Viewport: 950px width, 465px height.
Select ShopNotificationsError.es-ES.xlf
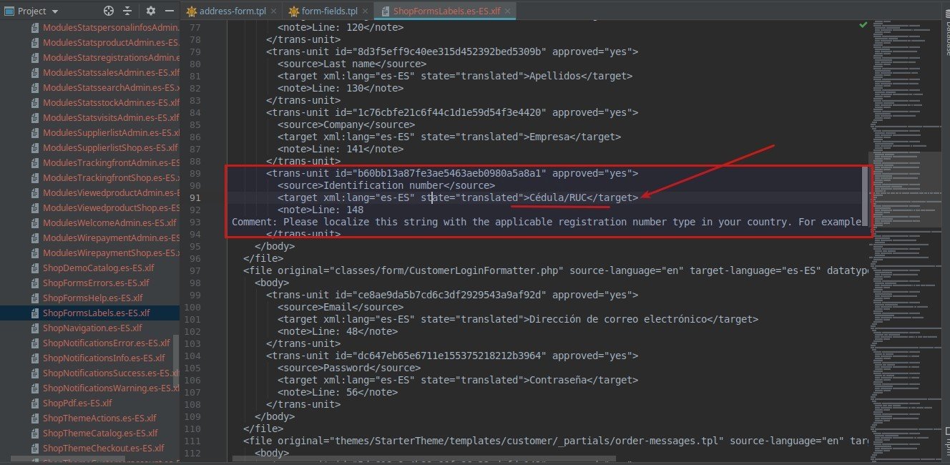pyautogui.click(x=105, y=343)
